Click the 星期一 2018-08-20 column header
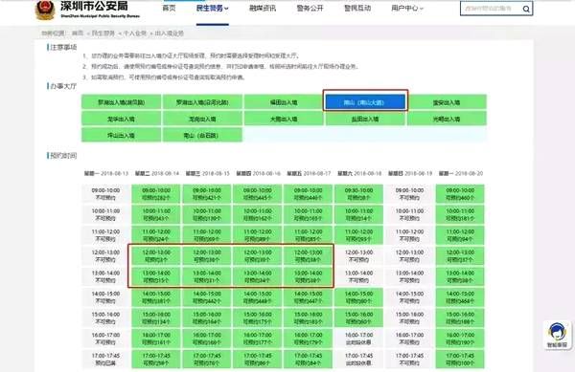 [461, 173]
